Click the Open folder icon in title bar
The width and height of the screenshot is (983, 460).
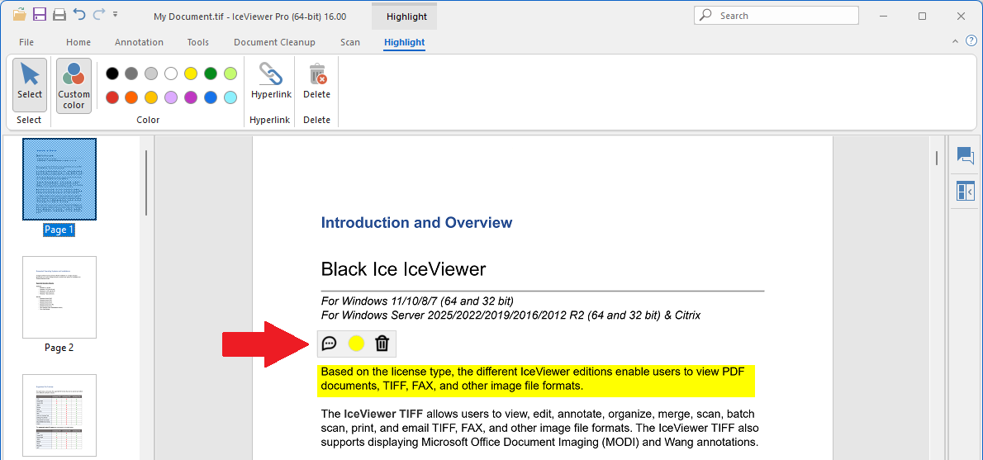click(x=20, y=14)
